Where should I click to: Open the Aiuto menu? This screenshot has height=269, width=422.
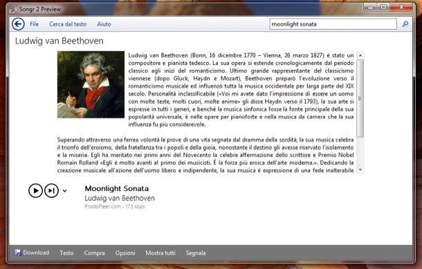tap(104, 24)
